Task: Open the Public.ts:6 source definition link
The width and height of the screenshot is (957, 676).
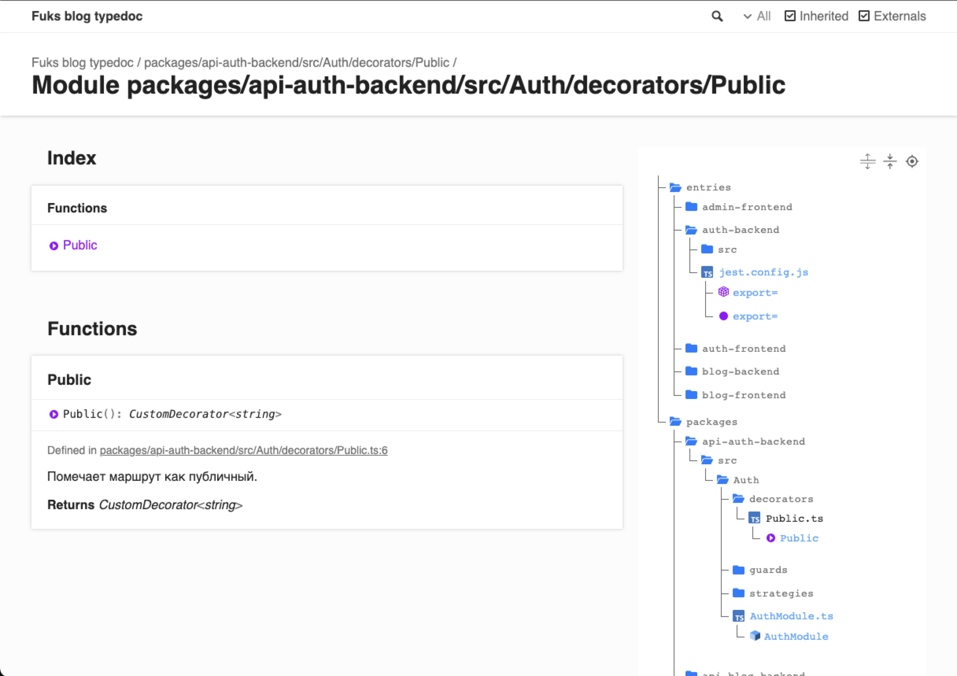Action: pyautogui.click(x=244, y=451)
